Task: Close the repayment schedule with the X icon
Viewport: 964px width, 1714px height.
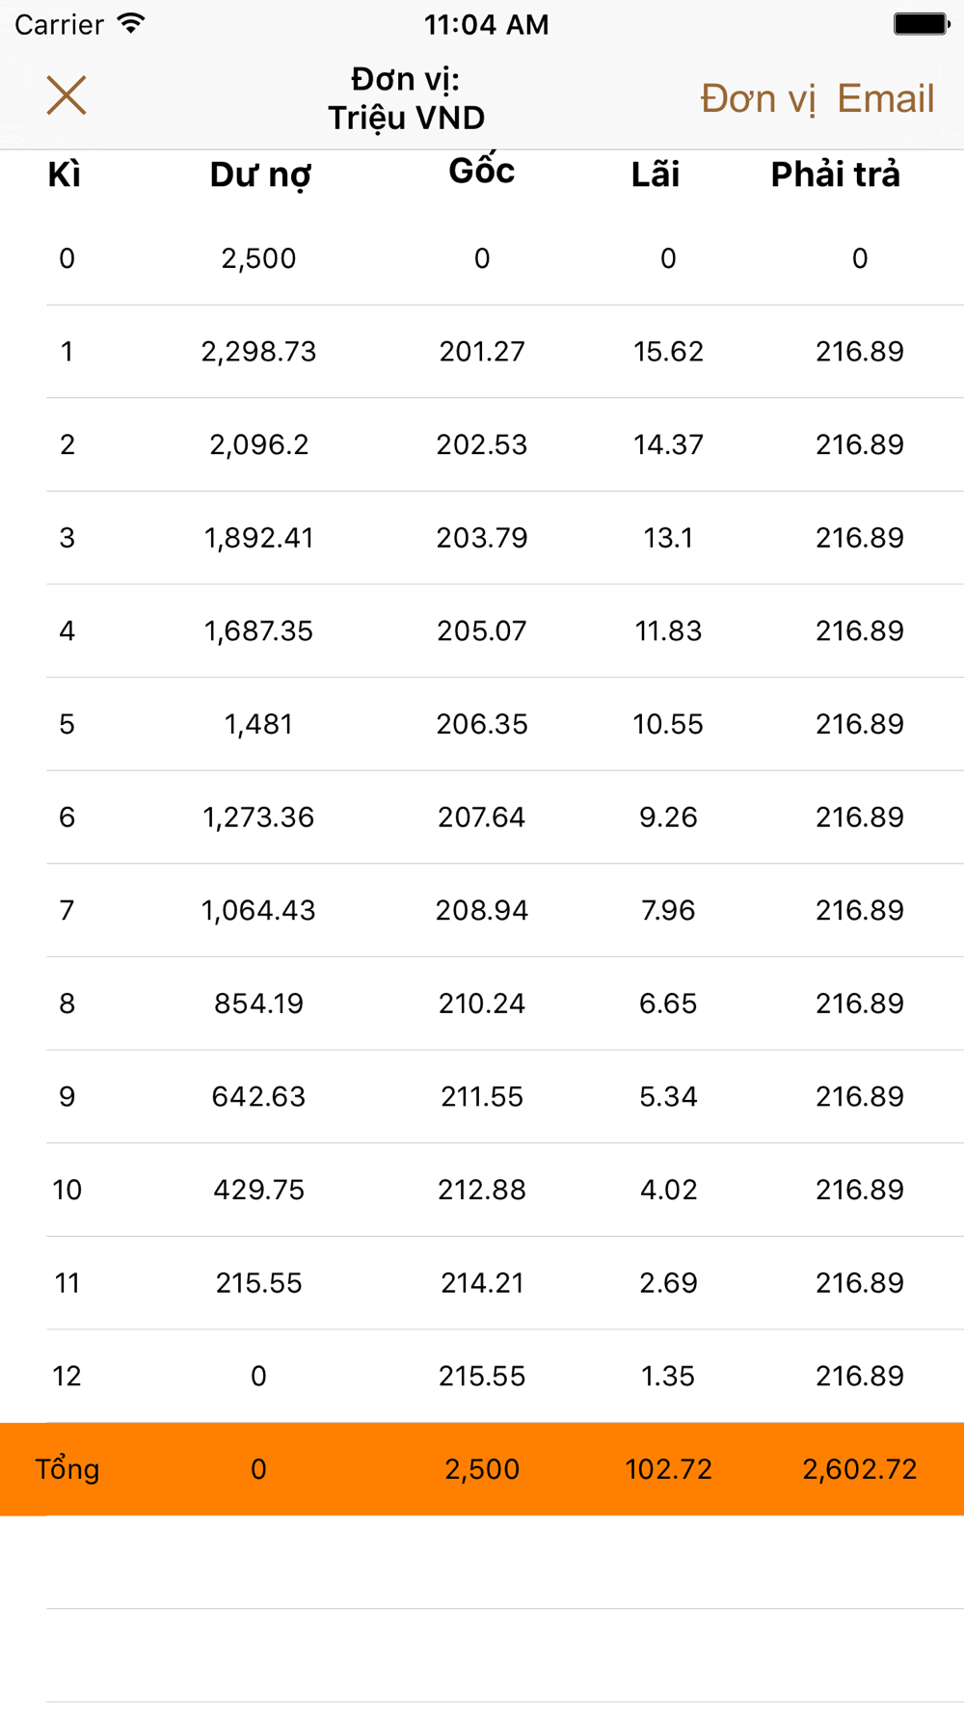Action: pyautogui.click(x=67, y=95)
